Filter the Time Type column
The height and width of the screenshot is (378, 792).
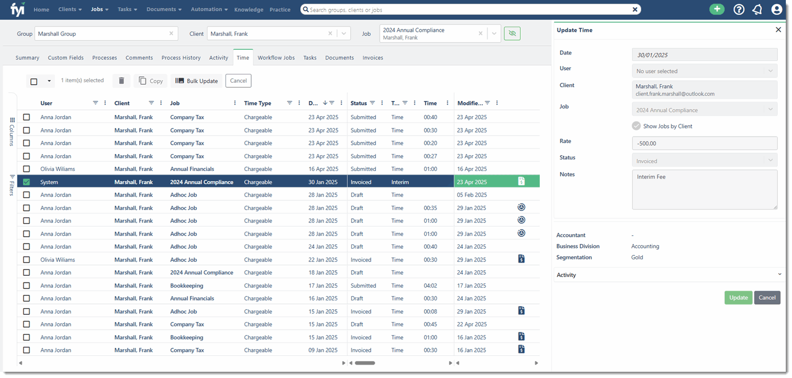coord(289,103)
